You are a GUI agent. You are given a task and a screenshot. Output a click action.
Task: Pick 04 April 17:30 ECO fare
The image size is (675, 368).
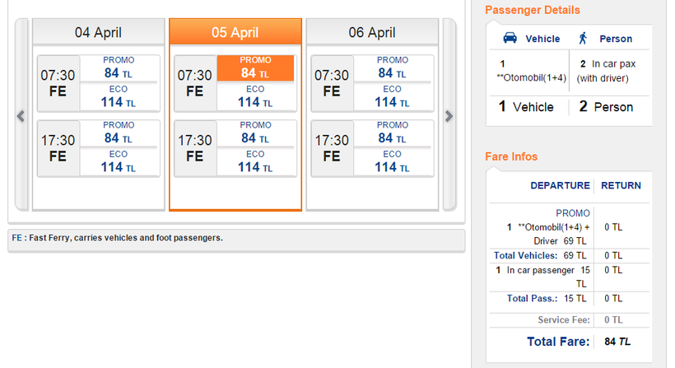click(x=119, y=162)
